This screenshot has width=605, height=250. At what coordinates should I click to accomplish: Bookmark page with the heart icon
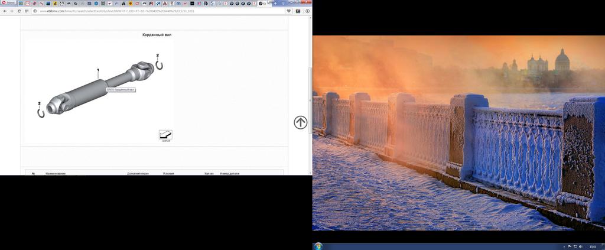[289, 11]
